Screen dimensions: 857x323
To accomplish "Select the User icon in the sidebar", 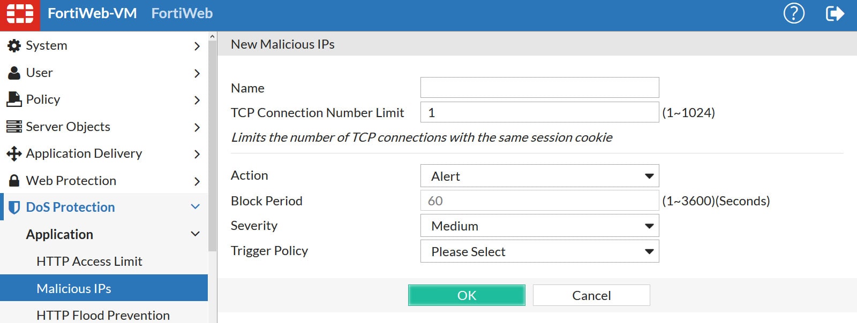I will point(14,72).
